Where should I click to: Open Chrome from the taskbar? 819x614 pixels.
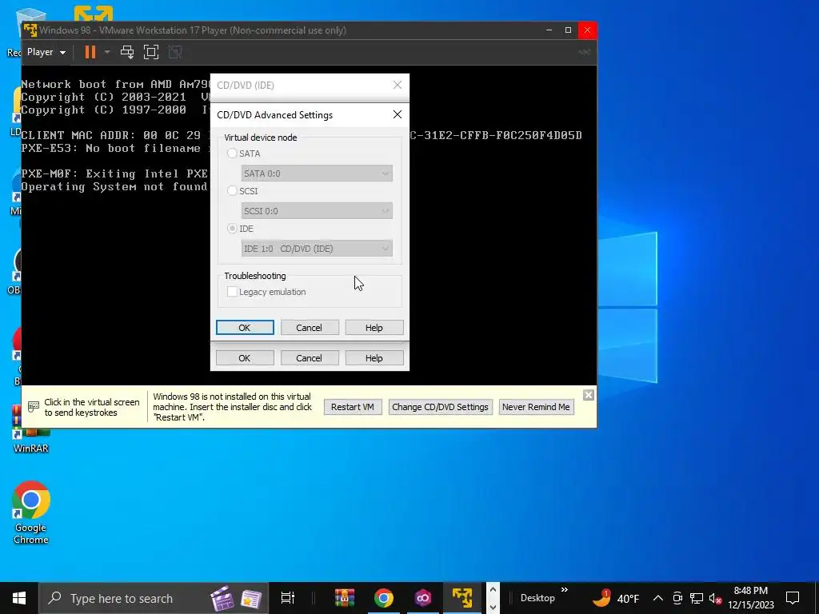pos(384,598)
